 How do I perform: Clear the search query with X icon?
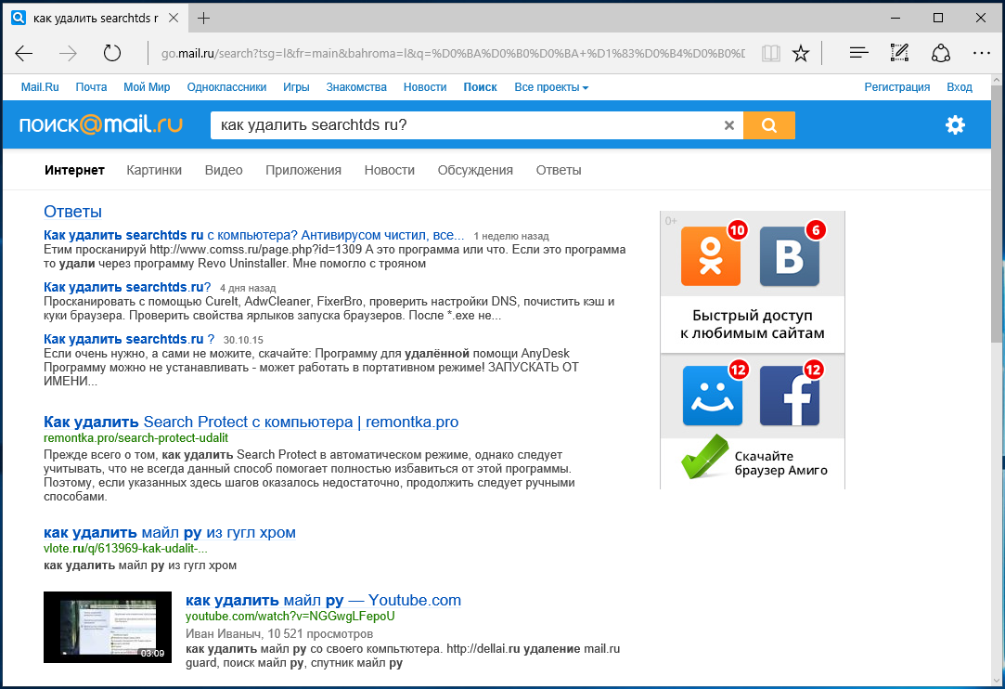click(x=728, y=125)
